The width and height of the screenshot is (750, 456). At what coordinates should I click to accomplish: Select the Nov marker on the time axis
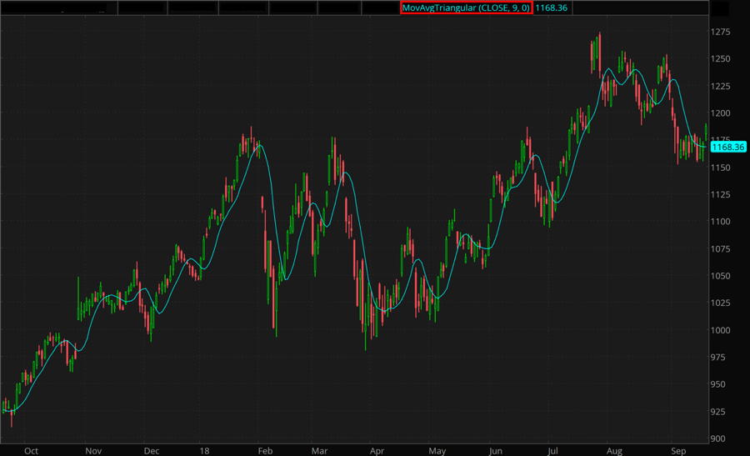pos(93,450)
